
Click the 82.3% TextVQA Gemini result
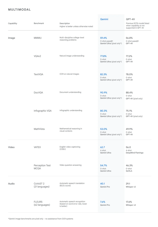104,74
